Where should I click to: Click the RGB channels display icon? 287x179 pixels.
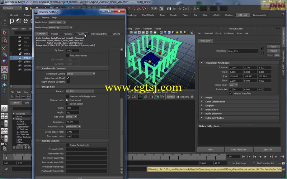pos(140,97)
